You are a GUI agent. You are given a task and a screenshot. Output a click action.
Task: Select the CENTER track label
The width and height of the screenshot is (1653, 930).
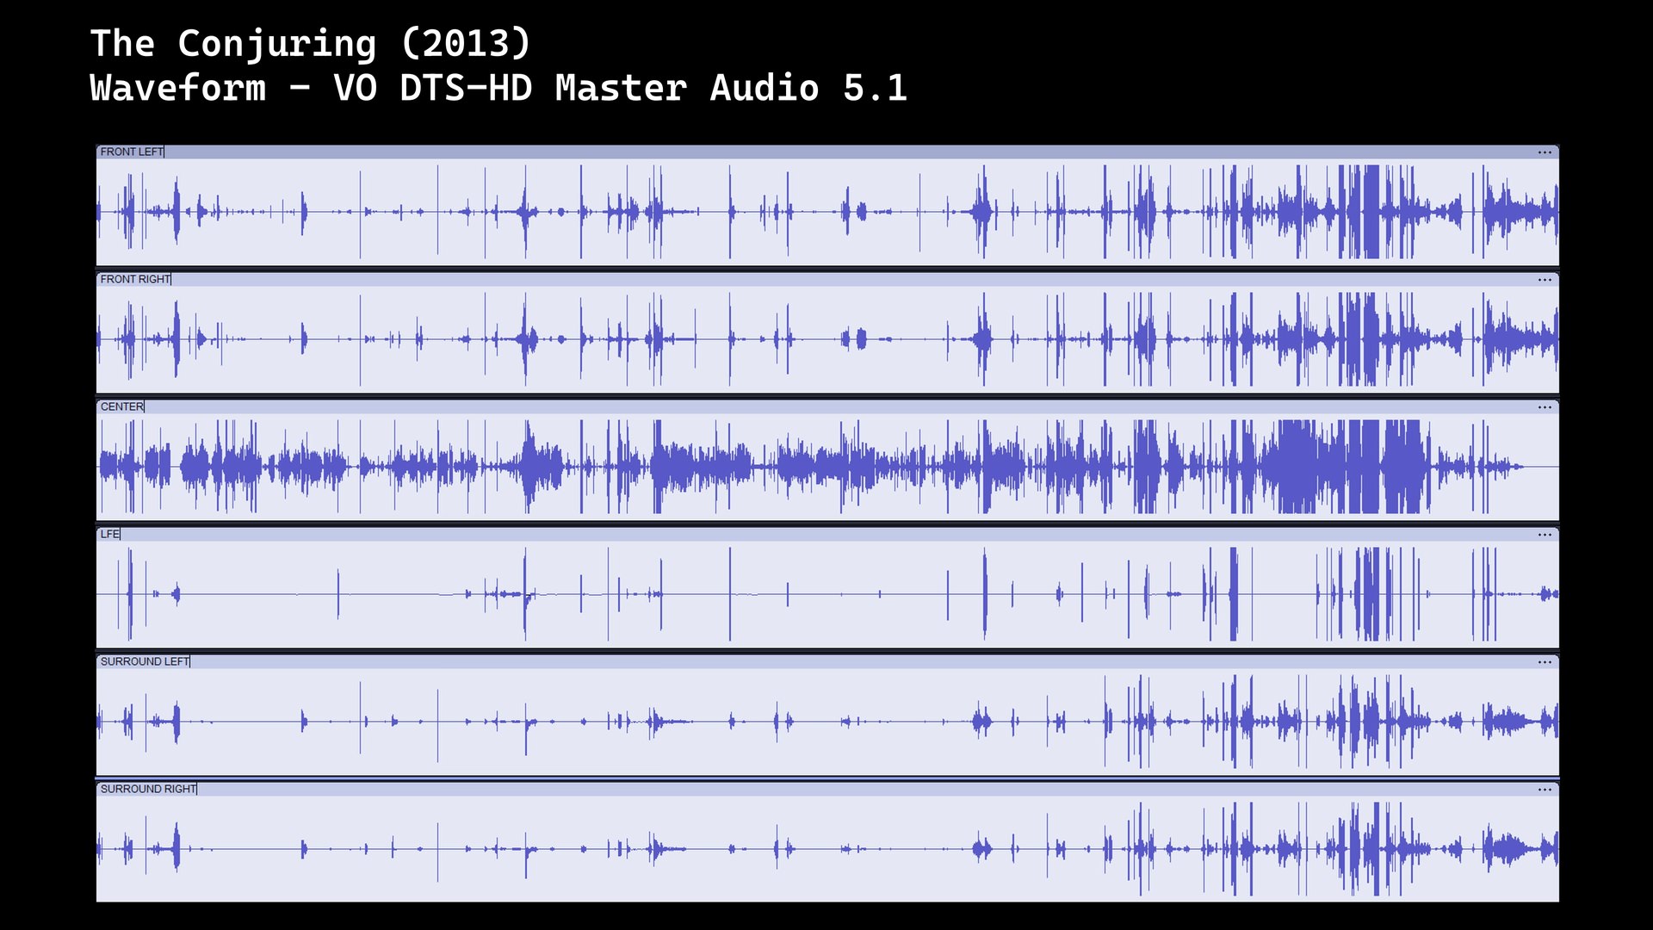coord(122,406)
